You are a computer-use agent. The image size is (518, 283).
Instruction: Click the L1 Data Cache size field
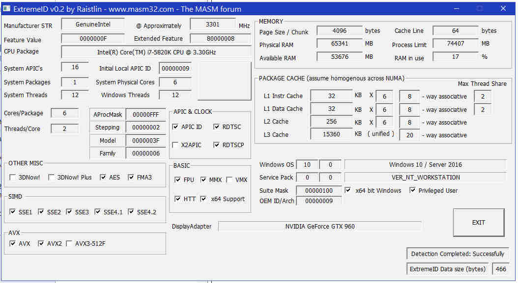coord(331,109)
